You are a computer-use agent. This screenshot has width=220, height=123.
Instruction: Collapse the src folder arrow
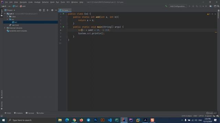point(7,19)
